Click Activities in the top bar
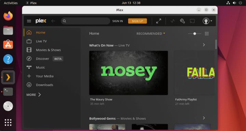 [11, 3]
